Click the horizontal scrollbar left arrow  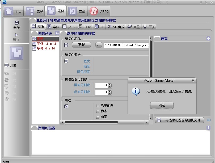[62, 122]
